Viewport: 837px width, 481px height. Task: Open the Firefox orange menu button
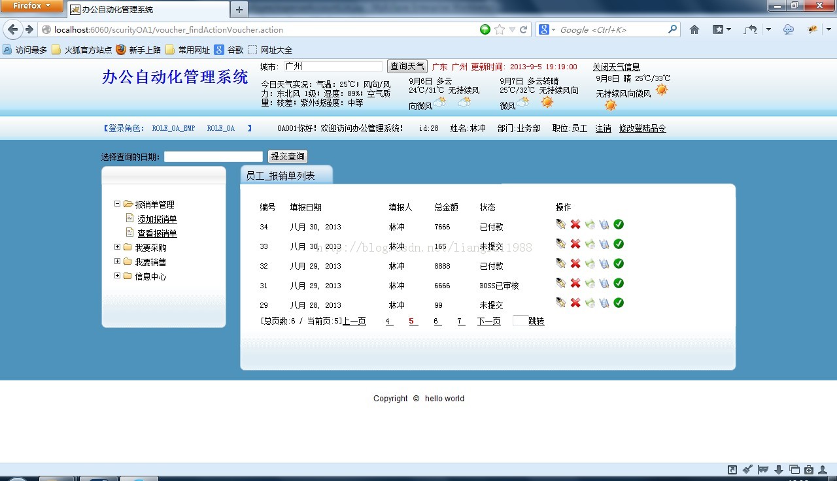click(31, 6)
